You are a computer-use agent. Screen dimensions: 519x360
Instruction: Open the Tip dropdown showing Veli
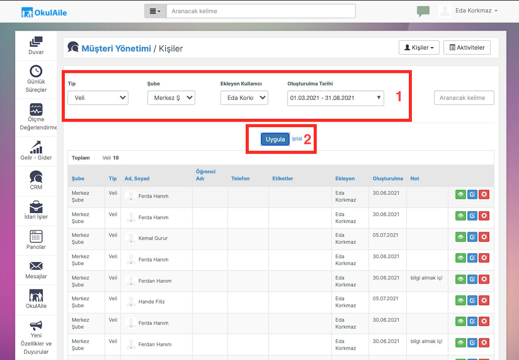(98, 98)
